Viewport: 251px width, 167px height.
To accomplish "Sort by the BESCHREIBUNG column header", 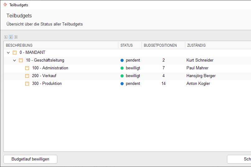I will click(61, 45).
